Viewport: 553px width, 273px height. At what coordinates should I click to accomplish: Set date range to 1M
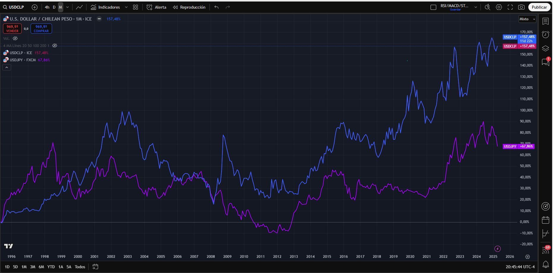24,267
